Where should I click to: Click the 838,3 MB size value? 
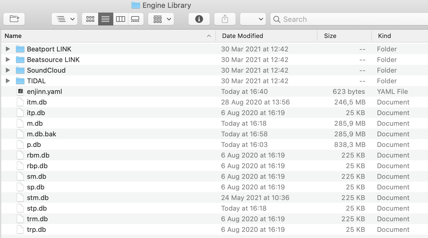pos(350,145)
